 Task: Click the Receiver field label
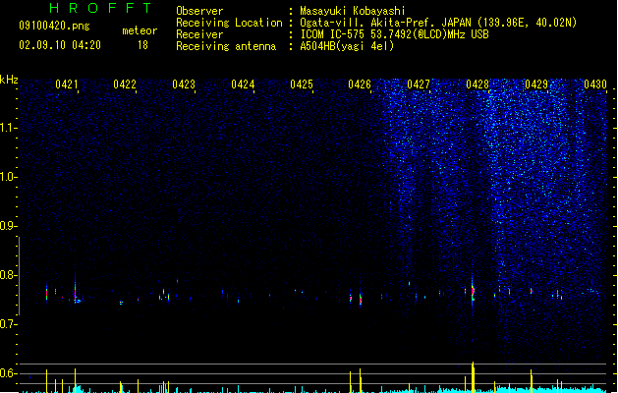[199, 34]
